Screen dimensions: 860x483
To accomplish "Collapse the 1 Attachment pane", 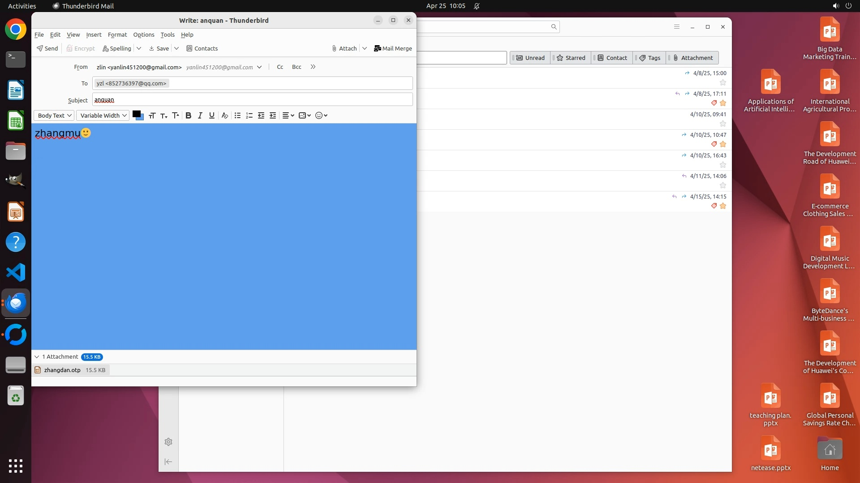I will click(37, 357).
